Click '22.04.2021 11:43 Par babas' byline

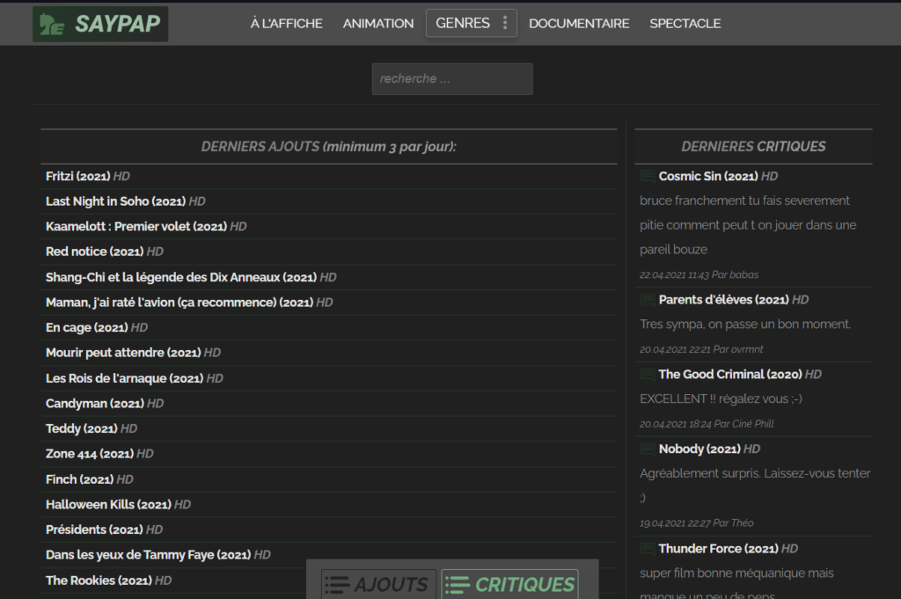699,275
